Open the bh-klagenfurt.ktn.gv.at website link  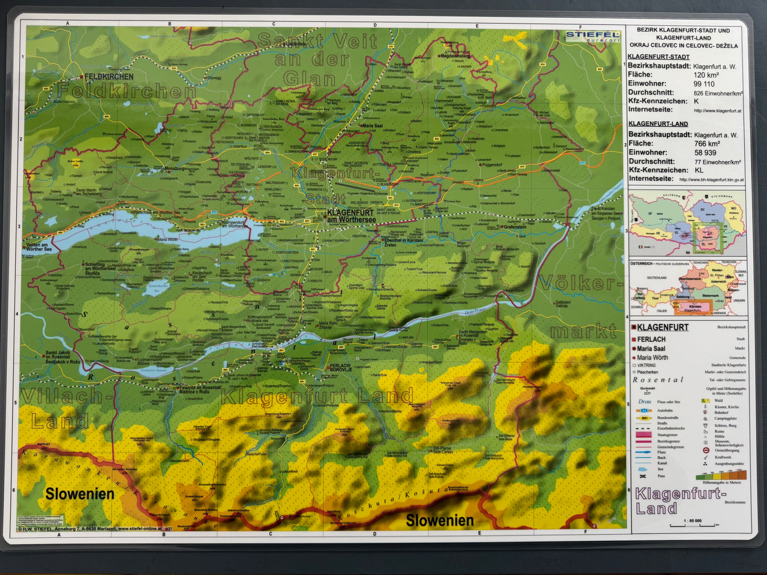click(x=711, y=180)
